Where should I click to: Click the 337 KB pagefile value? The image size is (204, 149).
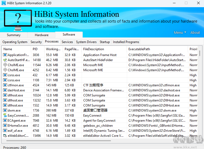69,110
